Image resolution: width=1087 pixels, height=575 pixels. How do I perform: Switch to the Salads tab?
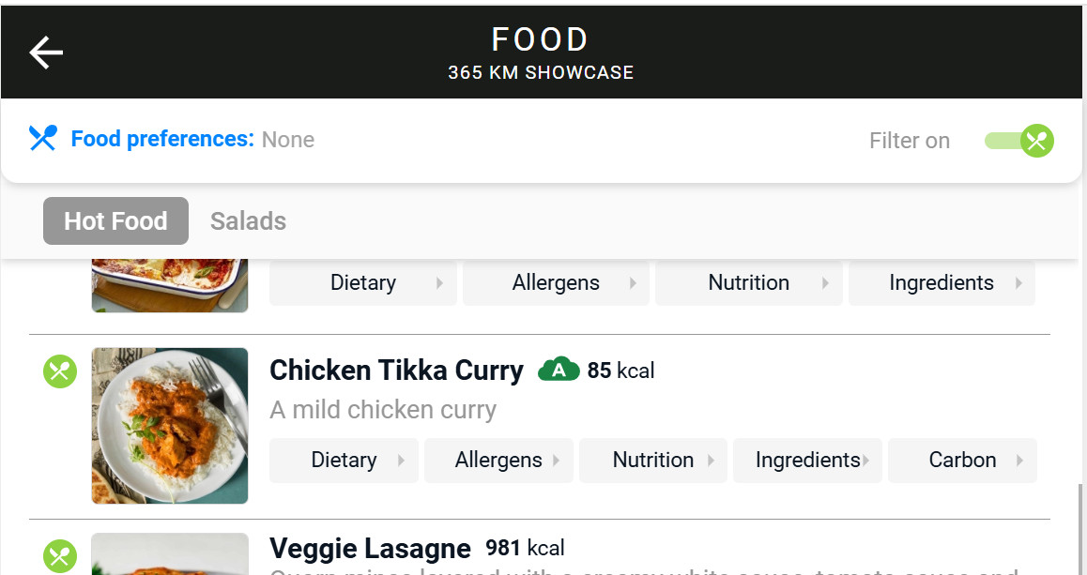248,220
